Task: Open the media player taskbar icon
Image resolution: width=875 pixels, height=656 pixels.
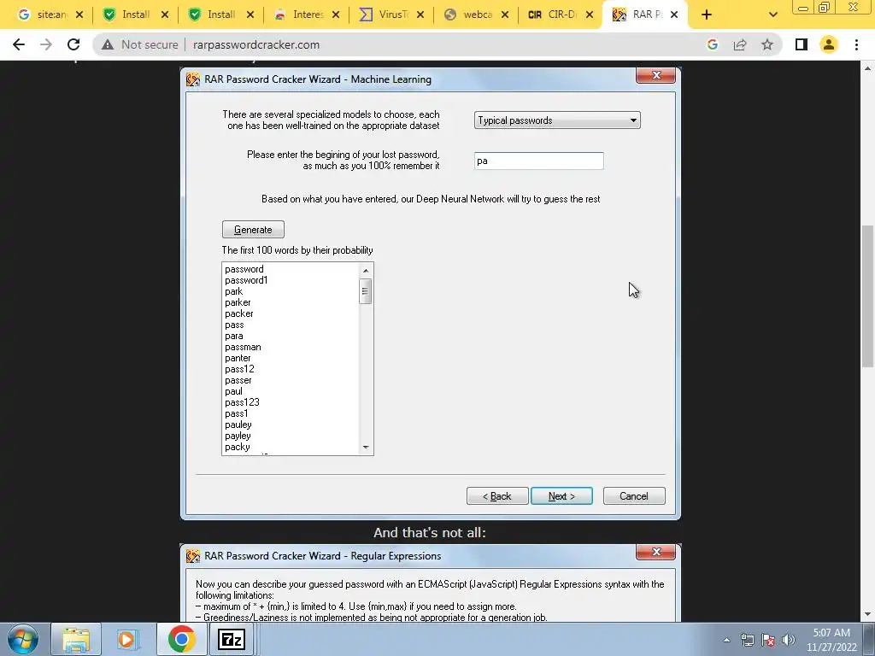Action: [128, 639]
